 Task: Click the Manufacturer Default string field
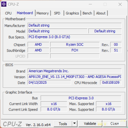pos(75,25)
